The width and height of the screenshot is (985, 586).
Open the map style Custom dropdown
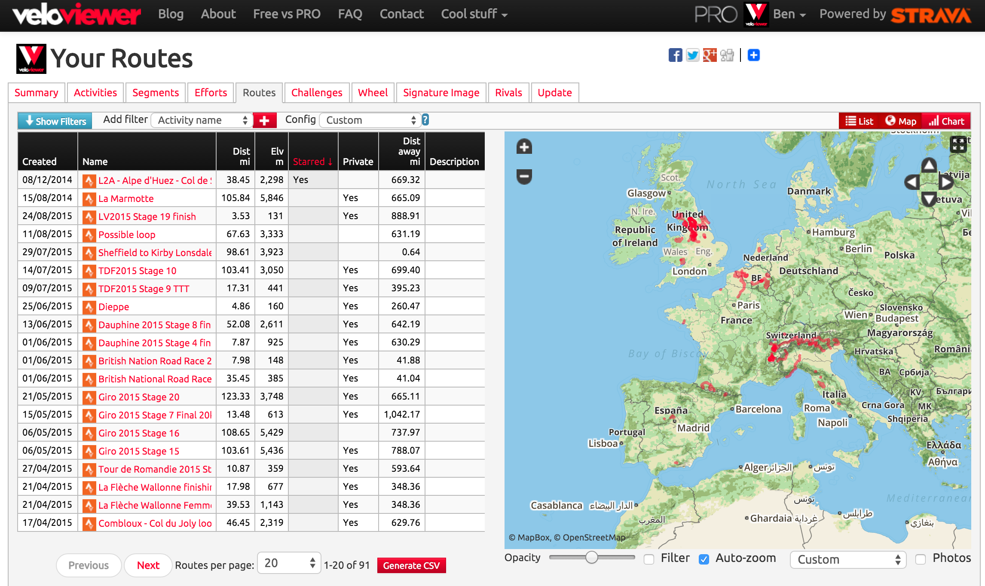(848, 559)
